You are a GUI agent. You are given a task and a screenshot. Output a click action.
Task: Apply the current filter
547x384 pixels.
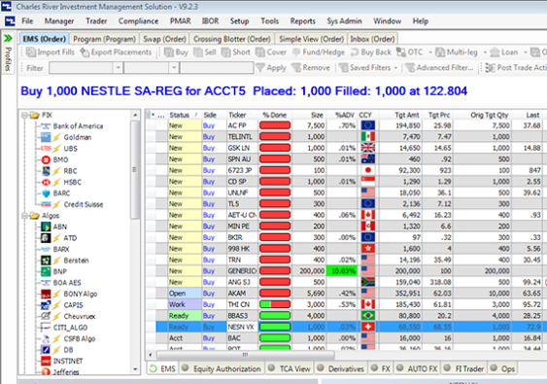[271, 68]
